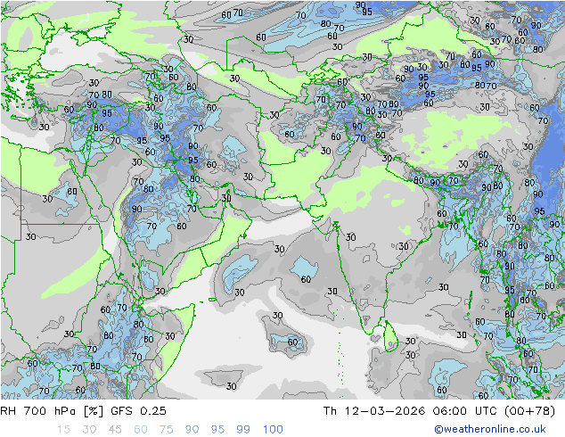Viewport: 565px width, 437px height.
Task: Click the Sri Lanka island on the map
Action: coord(390,337)
